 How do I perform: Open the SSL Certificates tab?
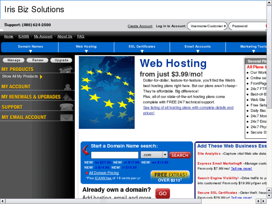(142, 47)
